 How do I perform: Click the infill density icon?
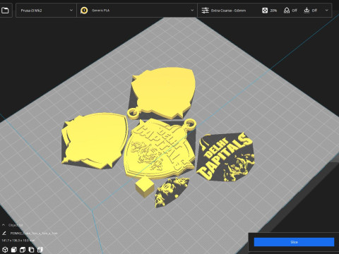[x=265, y=11]
